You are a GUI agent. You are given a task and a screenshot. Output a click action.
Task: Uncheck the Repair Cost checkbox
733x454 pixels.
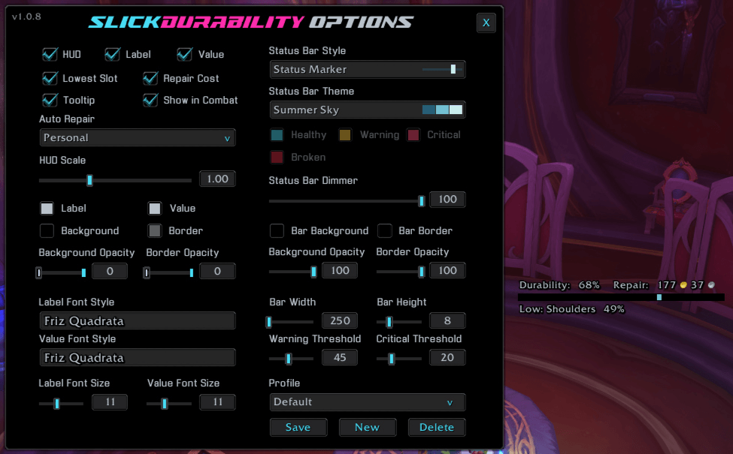pyautogui.click(x=150, y=78)
